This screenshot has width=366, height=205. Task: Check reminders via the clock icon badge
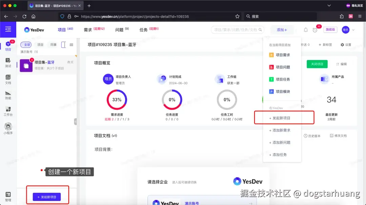pos(315,30)
